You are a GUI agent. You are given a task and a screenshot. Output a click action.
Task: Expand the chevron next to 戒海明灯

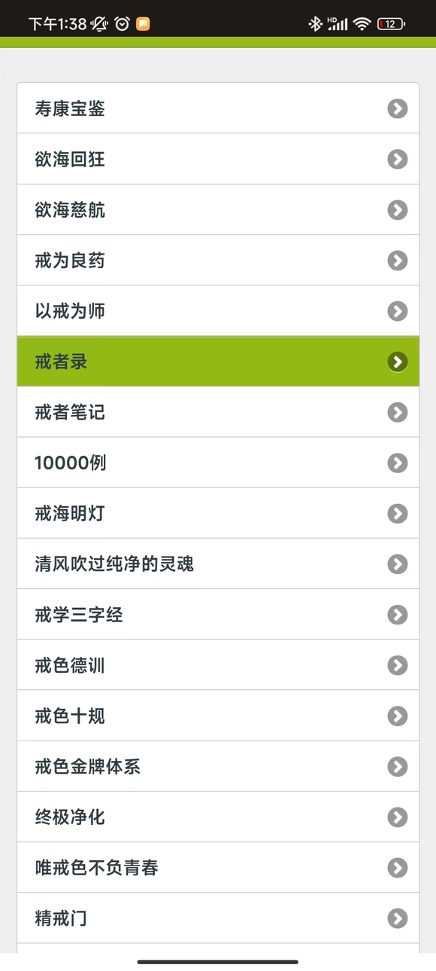[x=397, y=513]
